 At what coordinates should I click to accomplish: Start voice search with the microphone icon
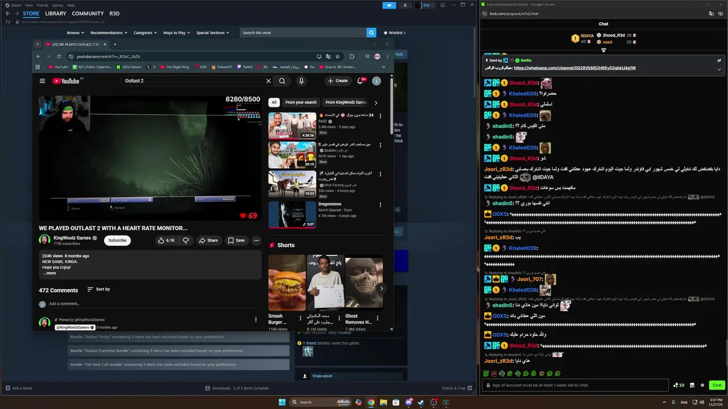pos(301,81)
